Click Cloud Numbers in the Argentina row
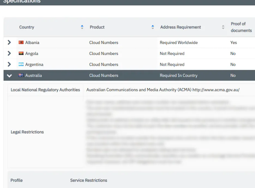 tap(104, 64)
